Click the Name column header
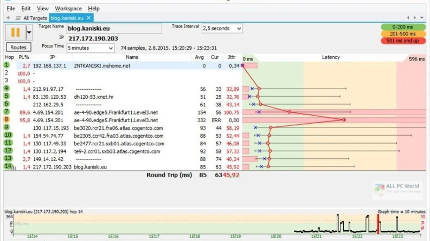The height and width of the screenshot is (241, 430). (x=132, y=57)
